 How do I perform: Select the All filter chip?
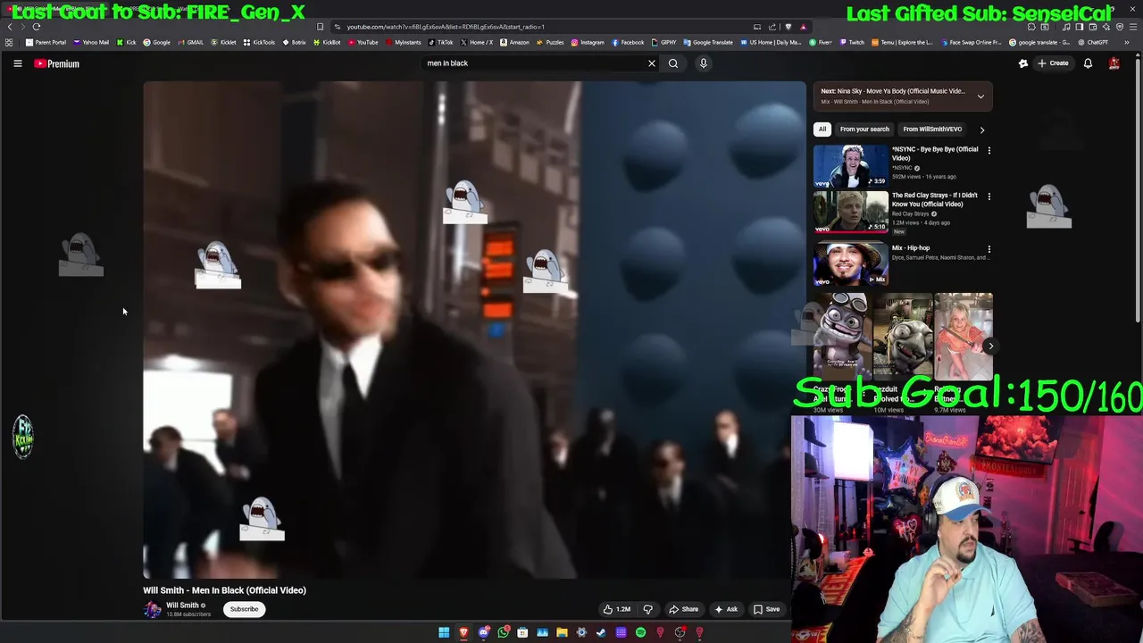(822, 129)
